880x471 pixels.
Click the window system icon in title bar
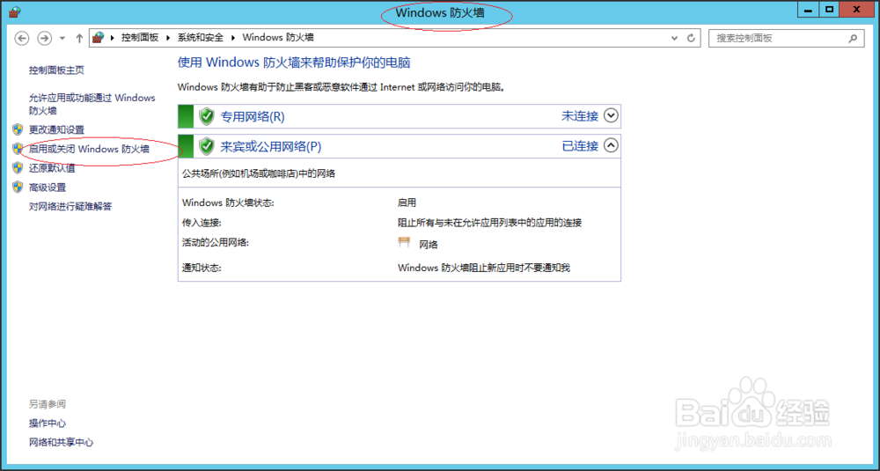point(14,11)
